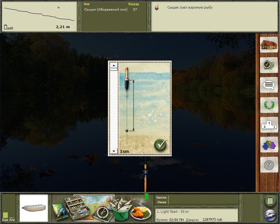This screenshot has width=280, height=224.
Task: Open the tackle box
Action: tap(76, 207)
